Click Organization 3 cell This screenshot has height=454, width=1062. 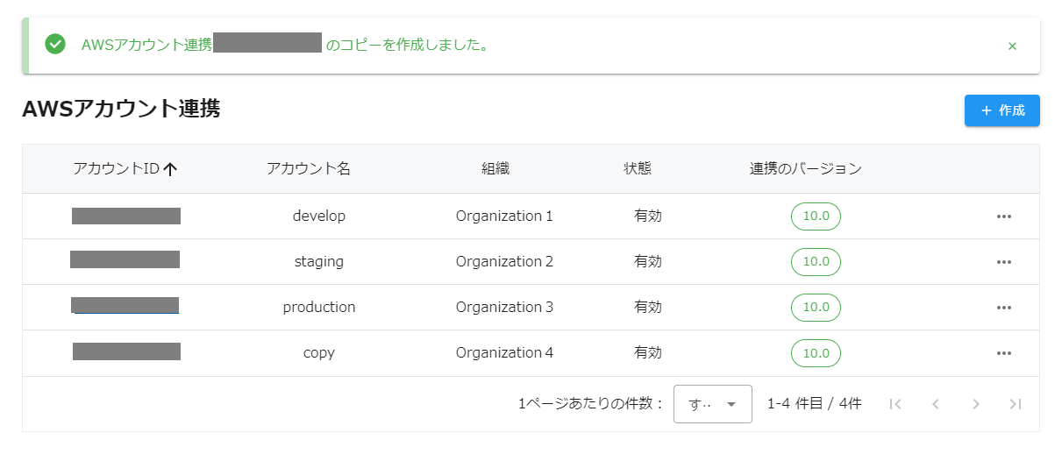504,307
